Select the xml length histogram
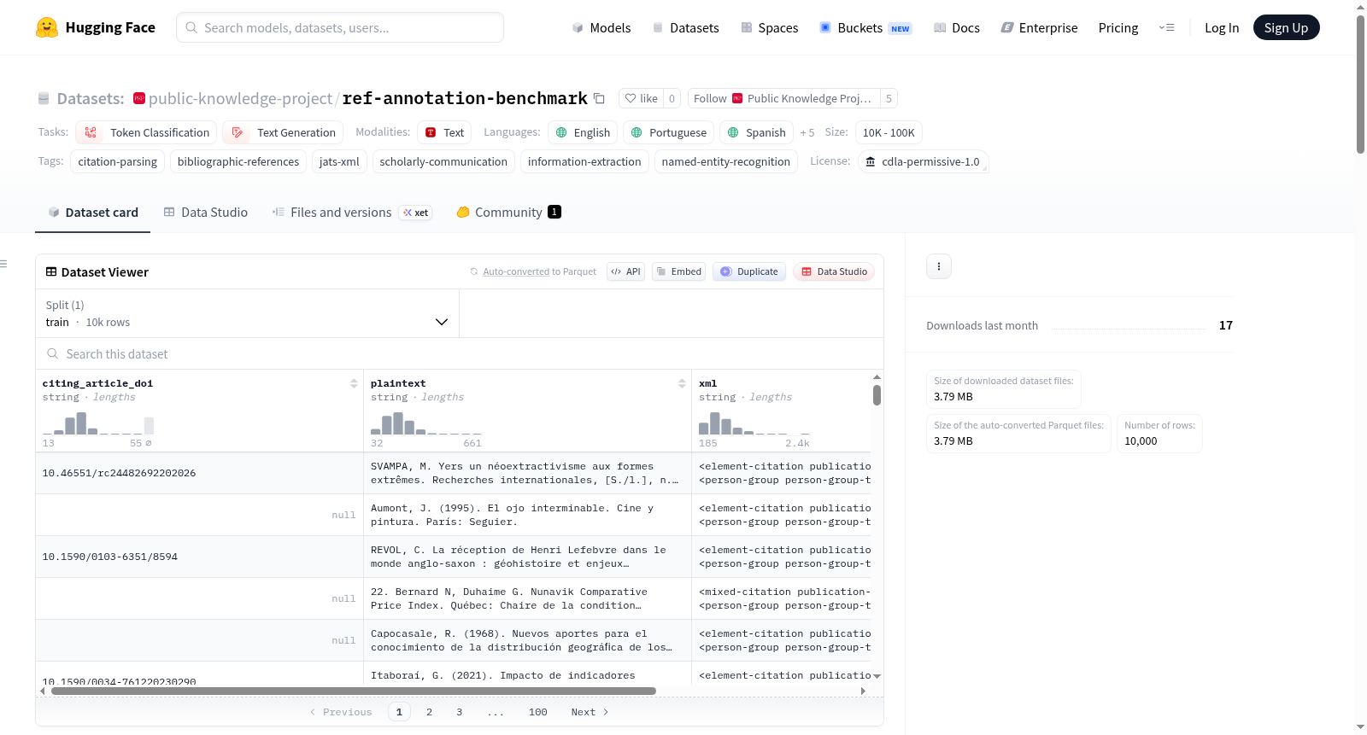Image resolution: width=1367 pixels, height=735 pixels. coord(754,423)
